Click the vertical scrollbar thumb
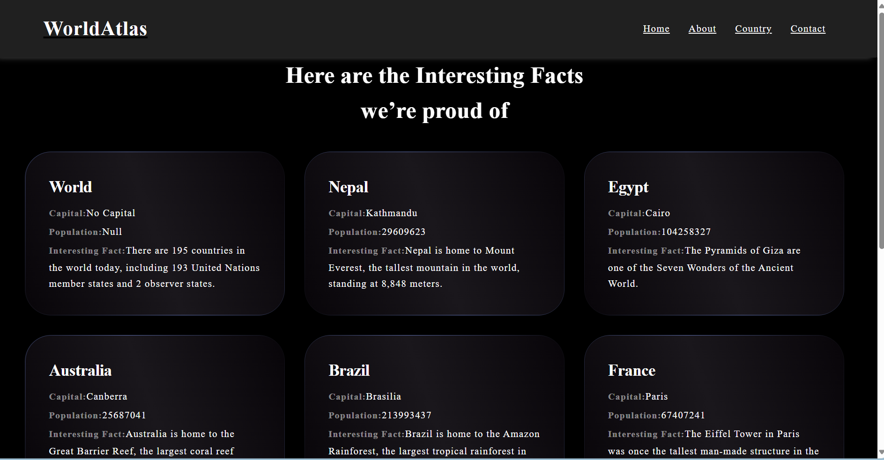The width and height of the screenshot is (884, 460). 881,131
